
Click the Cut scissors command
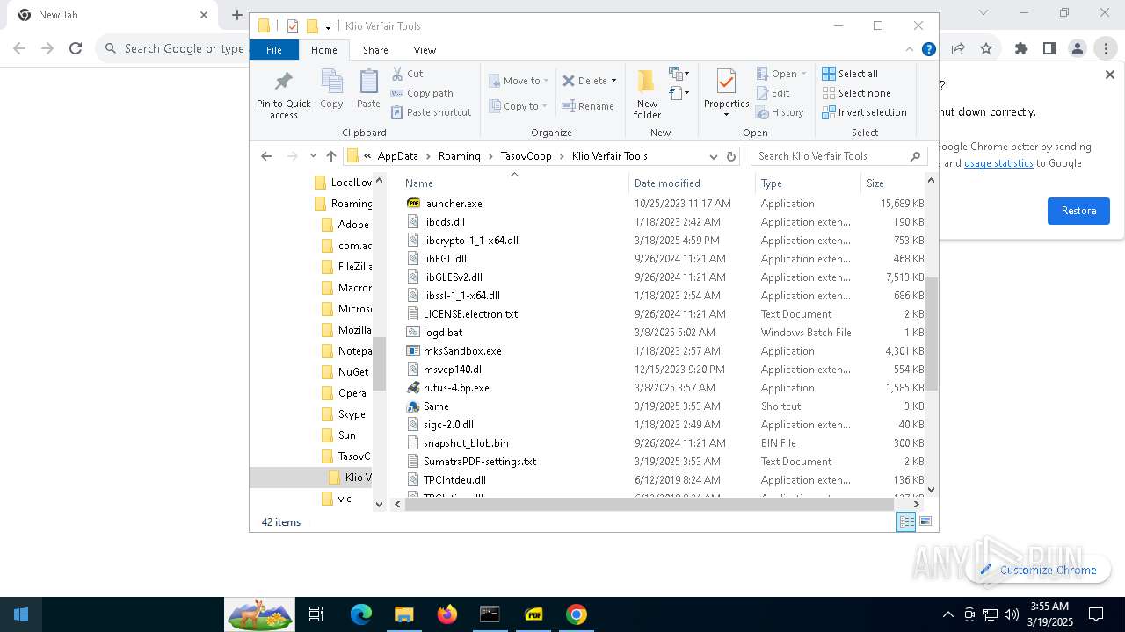click(407, 74)
